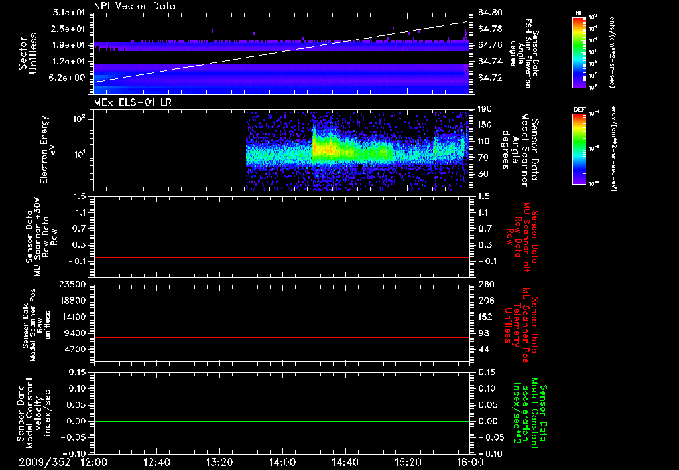The height and width of the screenshot is (470, 679).
Task: Click the '152' telemetry tick value
Action: pyautogui.click(x=485, y=317)
